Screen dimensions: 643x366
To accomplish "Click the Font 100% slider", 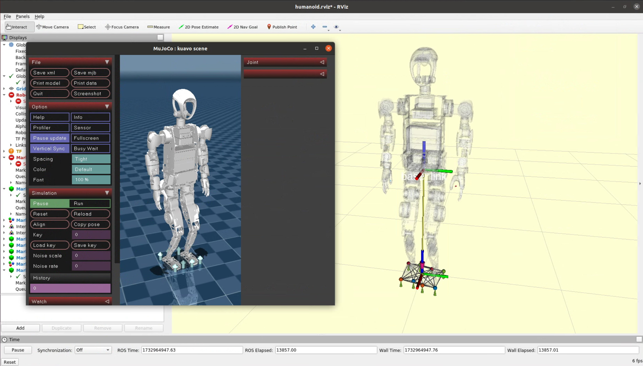I will pos(91,180).
